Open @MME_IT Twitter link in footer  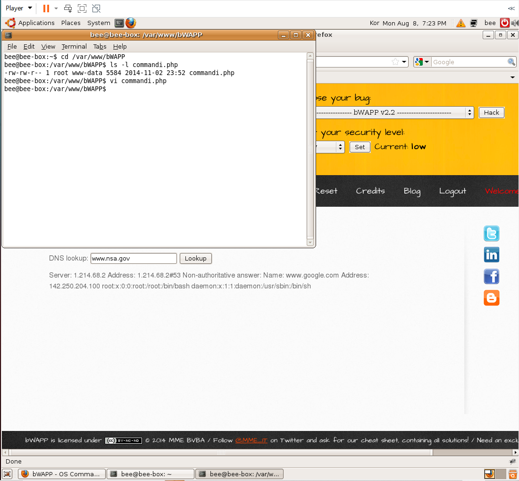pyautogui.click(x=251, y=440)
